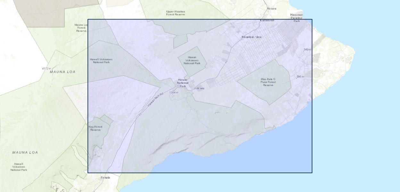The height and width of the screenshot is (192, 400).
Task: Click the route 11 marker near Kau Forest Reserve
Action: coord(140,114)
